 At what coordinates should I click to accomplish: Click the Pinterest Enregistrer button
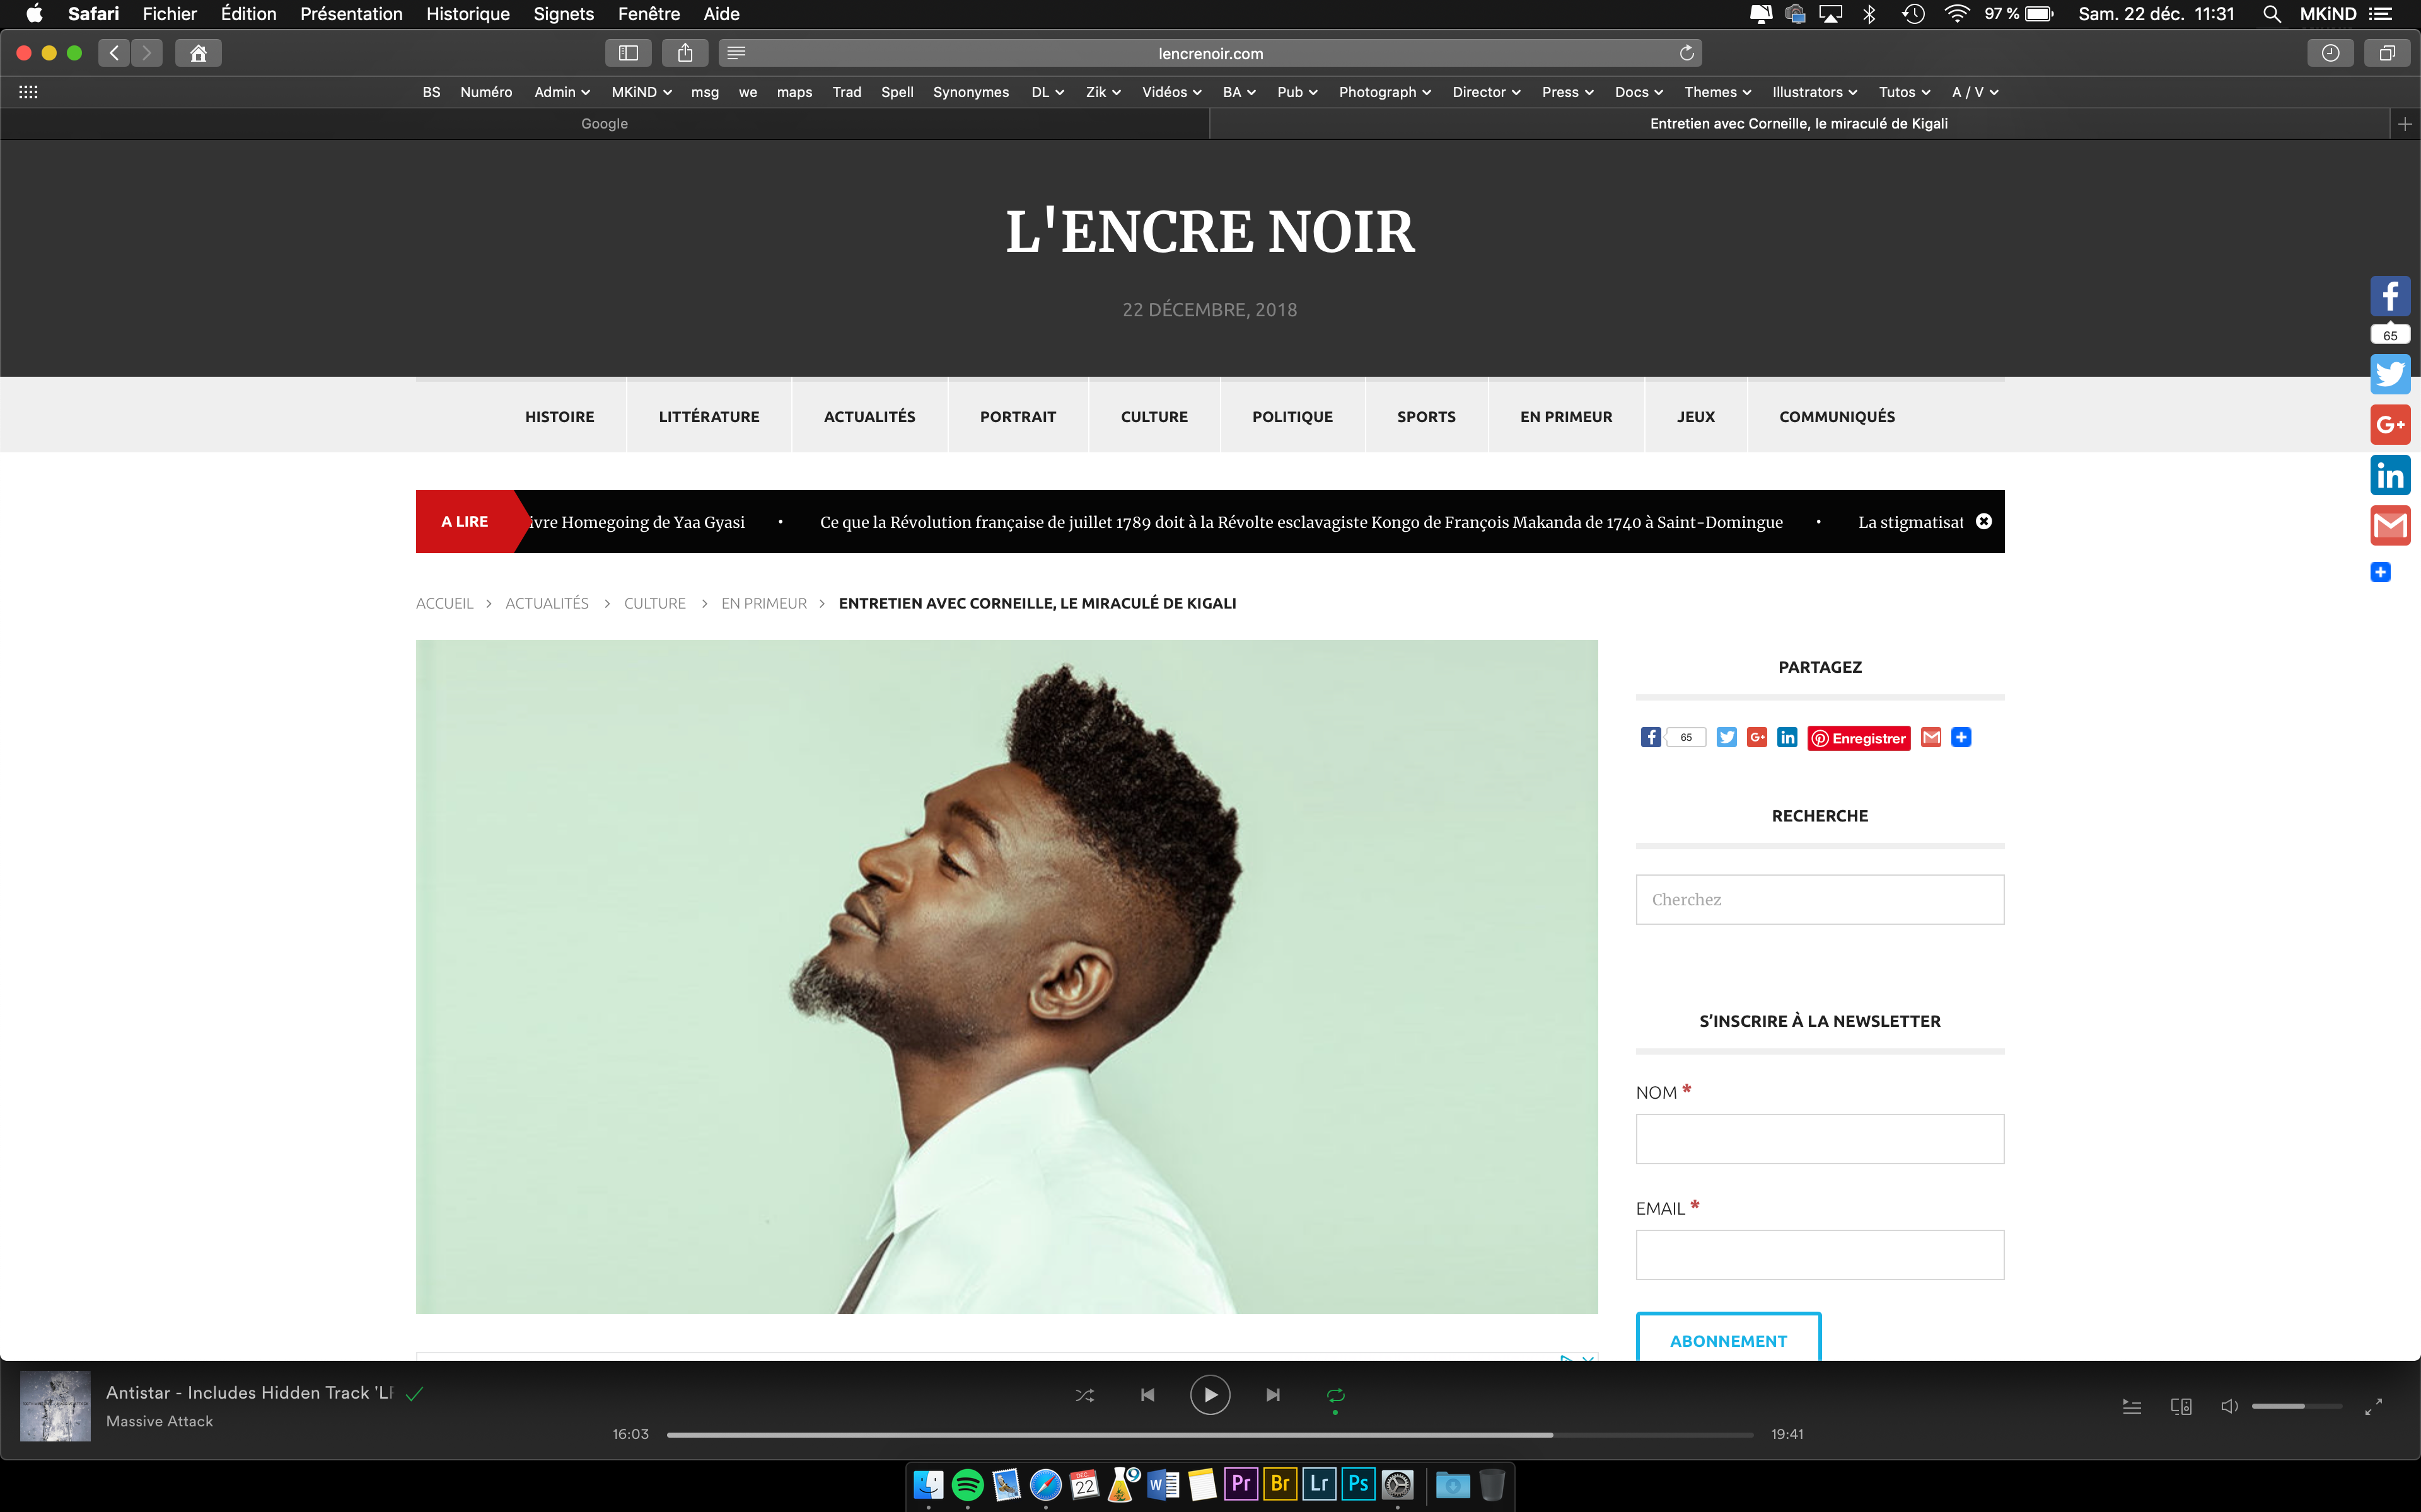1859,739
